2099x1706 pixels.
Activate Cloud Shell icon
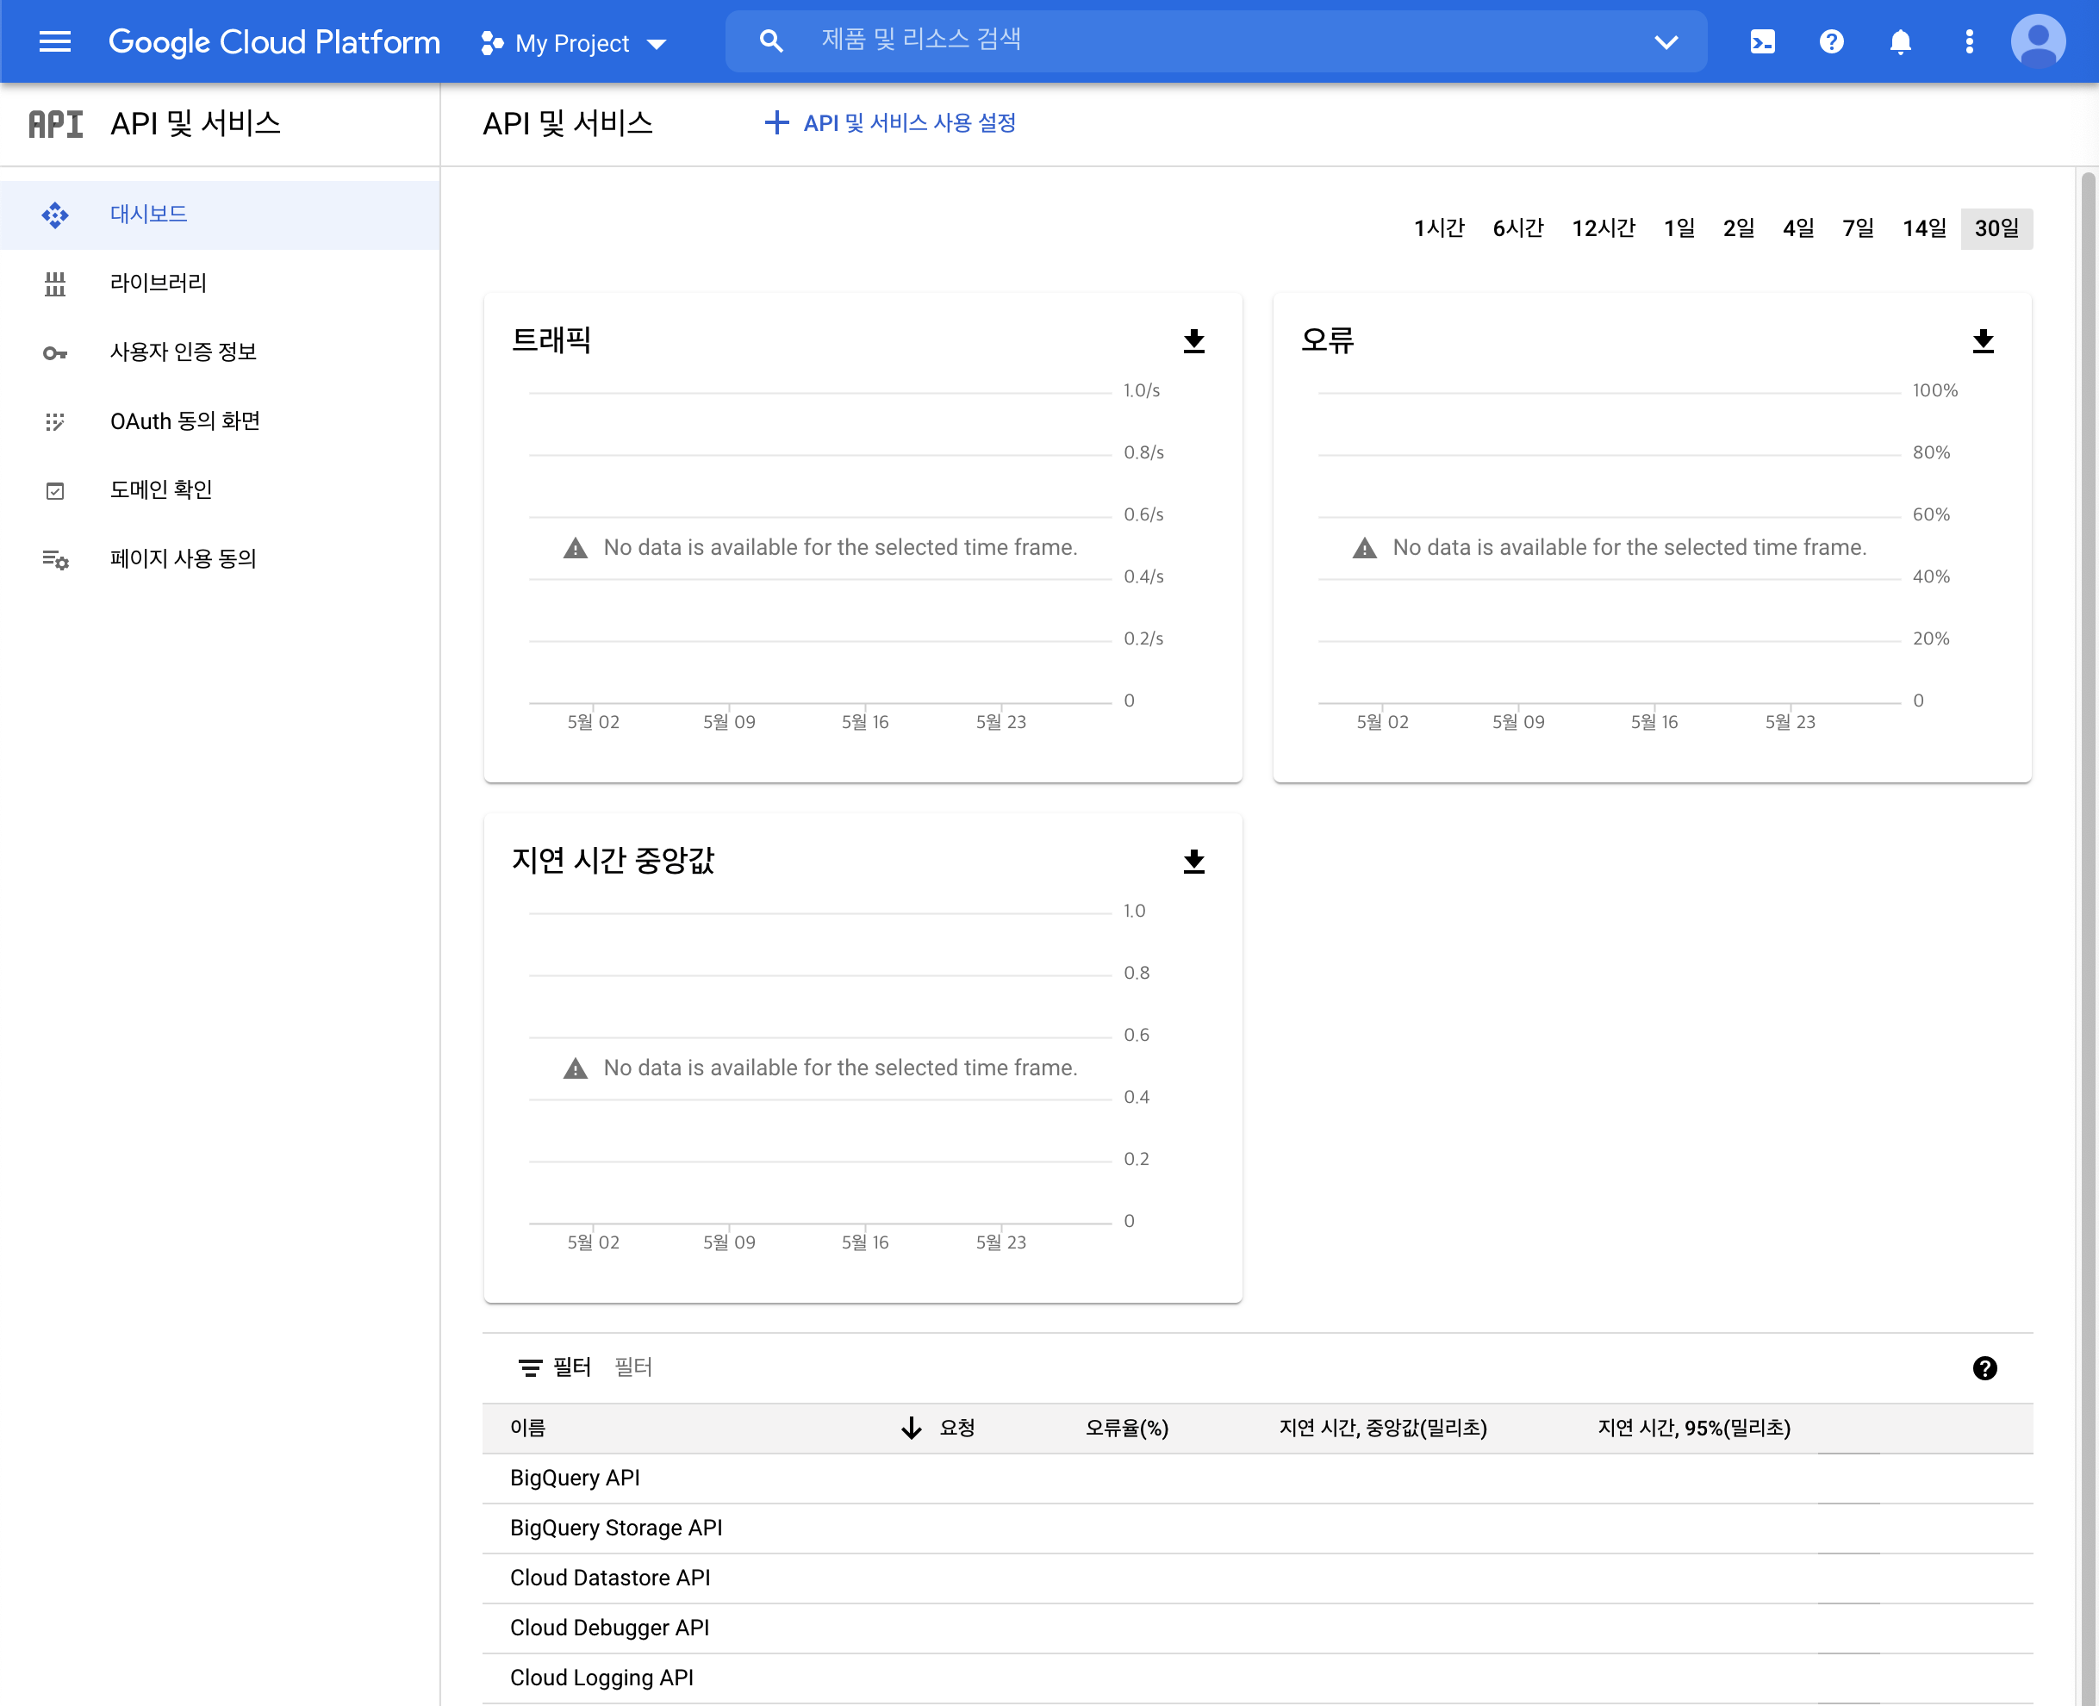click(1762, 41)
